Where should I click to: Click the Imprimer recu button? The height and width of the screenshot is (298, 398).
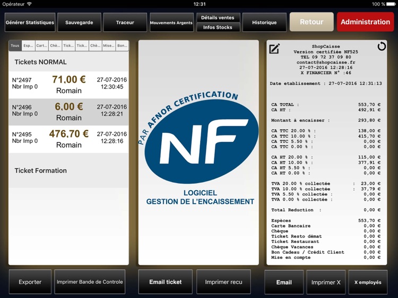pos(223,282)
